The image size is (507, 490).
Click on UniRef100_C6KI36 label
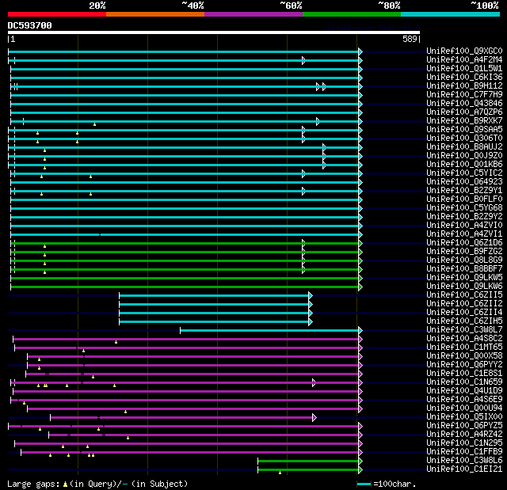(x=464, y=78)
